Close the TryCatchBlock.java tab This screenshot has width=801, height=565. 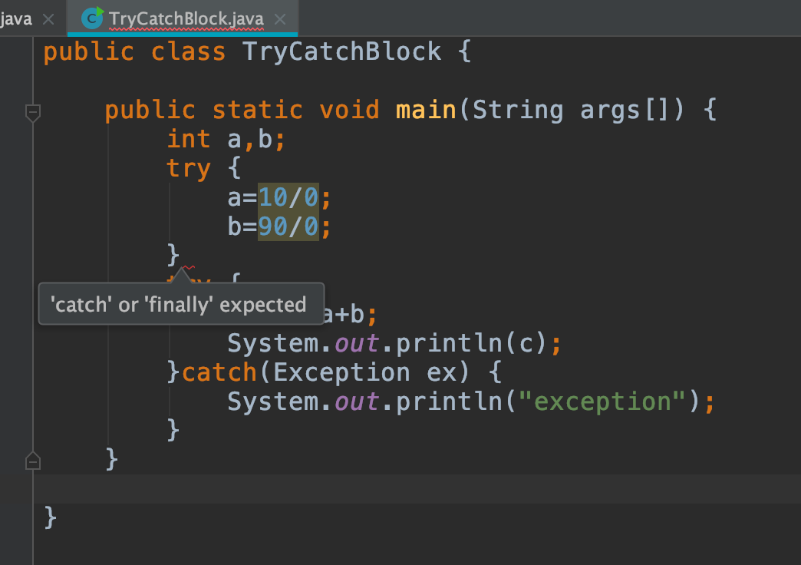279,20
